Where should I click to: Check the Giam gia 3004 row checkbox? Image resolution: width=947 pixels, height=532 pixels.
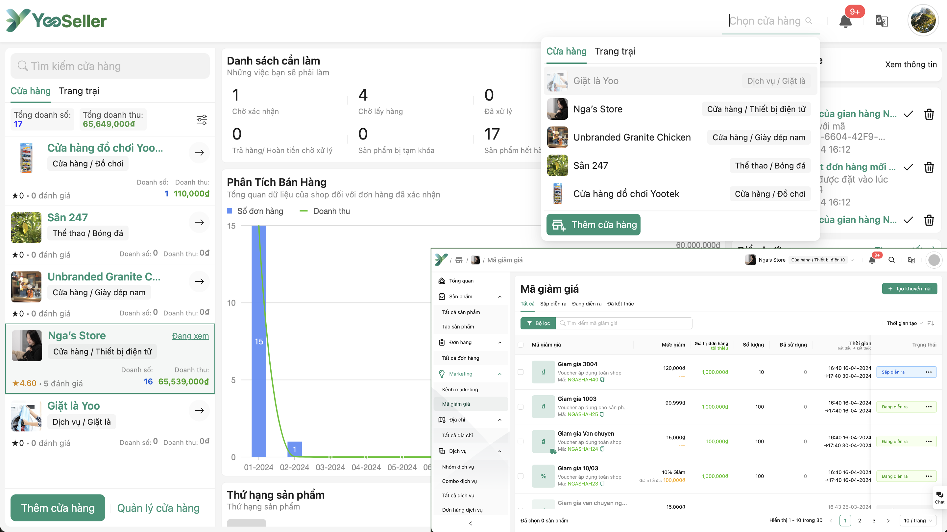click(521, 372)
